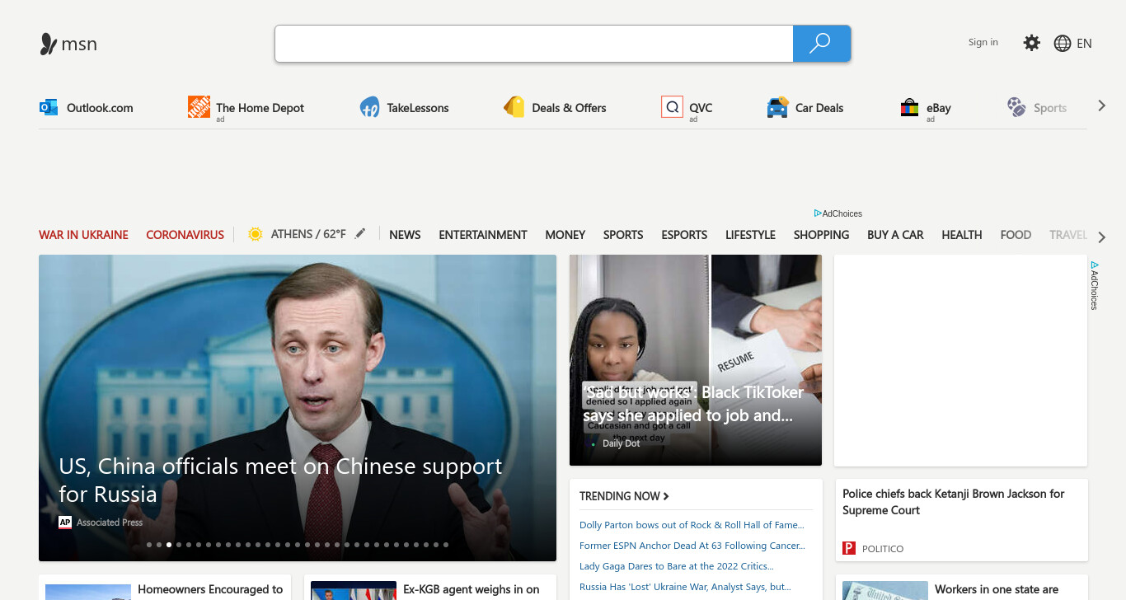Click the sun weather icon
Viewport: 1126px width, 600px height.
click(x=256, y=234)
